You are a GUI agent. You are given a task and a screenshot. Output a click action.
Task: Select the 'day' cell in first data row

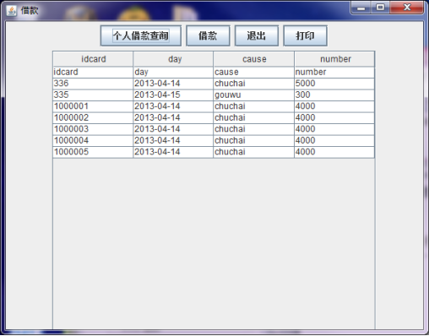tap(173, 73)
